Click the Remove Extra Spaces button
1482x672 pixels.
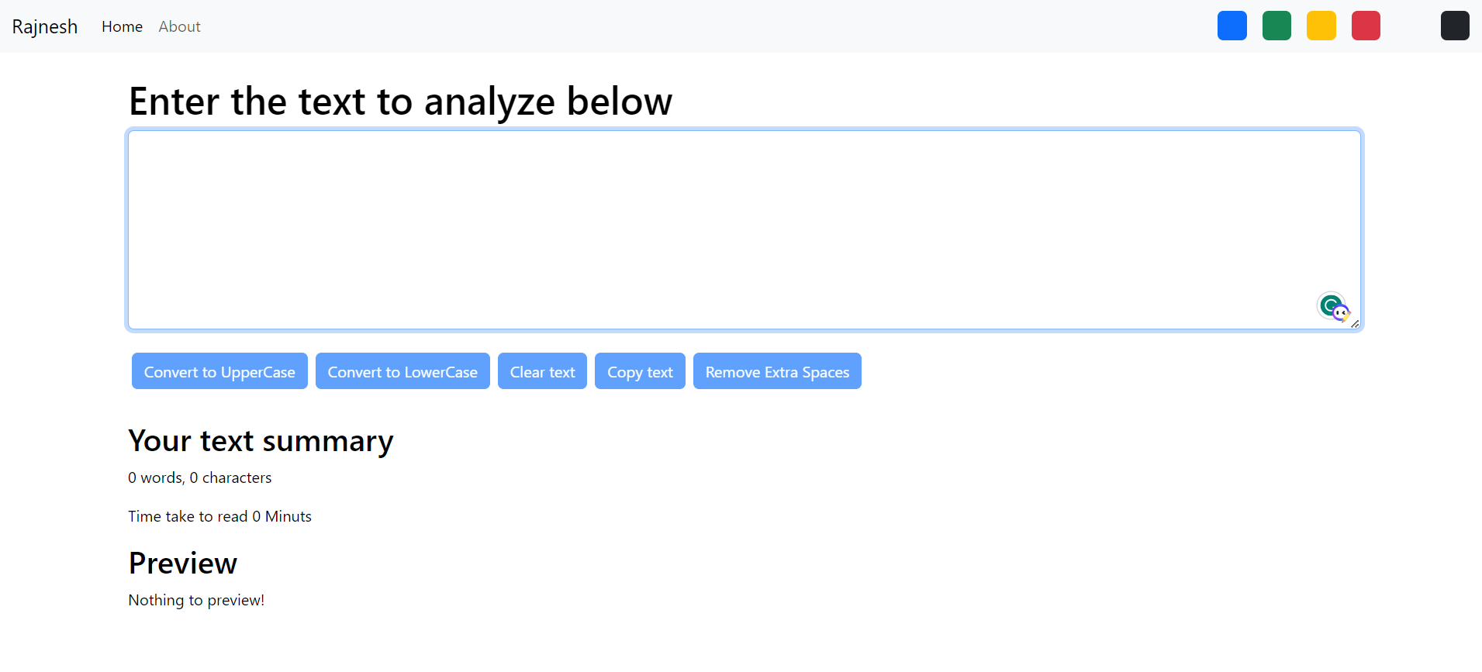777,371
